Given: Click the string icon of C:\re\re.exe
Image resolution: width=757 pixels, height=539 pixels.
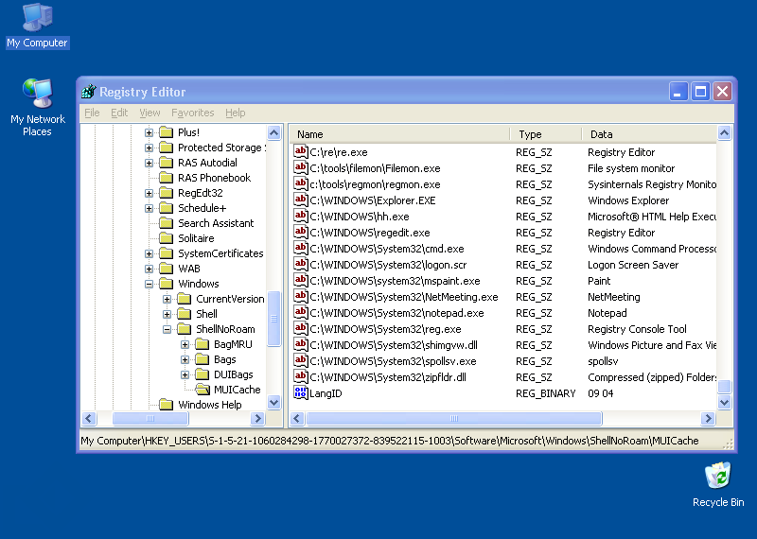Looking at the screenshot, I should 300,152.
